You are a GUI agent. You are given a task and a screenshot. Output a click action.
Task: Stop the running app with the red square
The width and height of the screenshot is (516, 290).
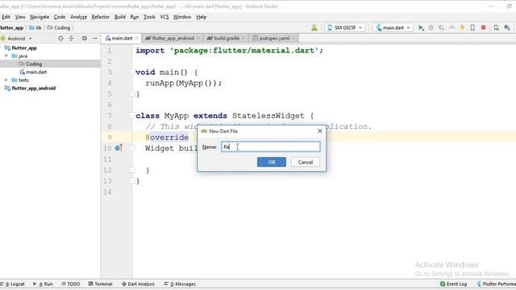click(484, 28)
